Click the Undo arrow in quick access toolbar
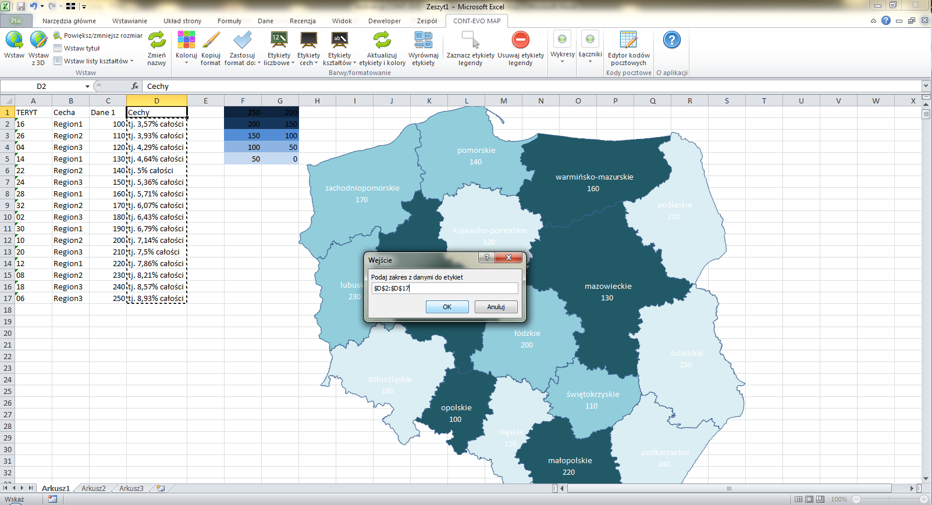The width and height of the screenshot is (932, 505). pos(33,6)
